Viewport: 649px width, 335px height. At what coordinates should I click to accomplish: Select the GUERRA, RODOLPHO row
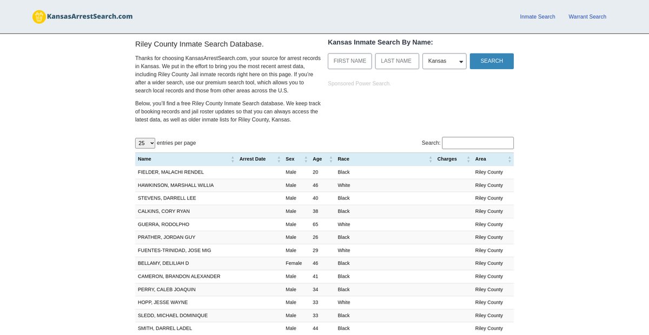pos(163,224)
